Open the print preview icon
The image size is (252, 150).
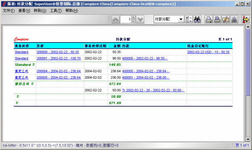click(x=209, y=20)
